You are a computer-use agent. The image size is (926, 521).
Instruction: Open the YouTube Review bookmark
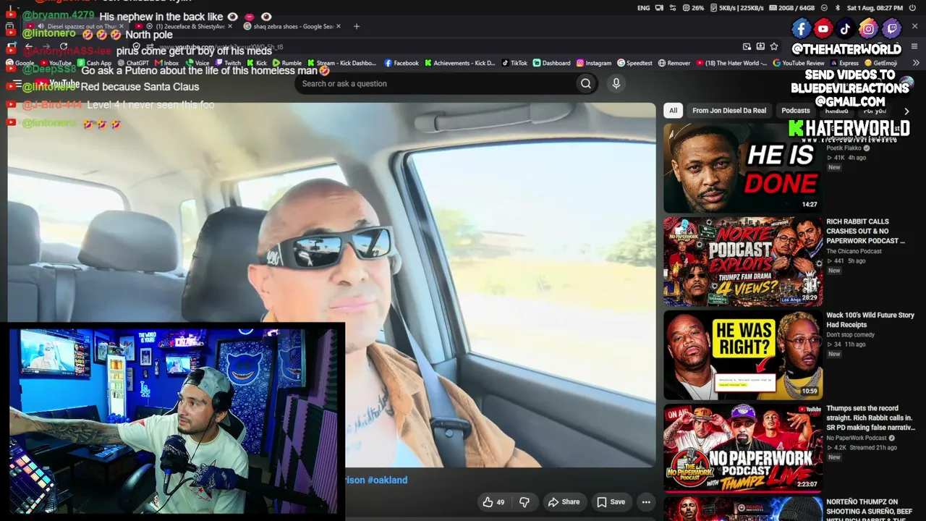799,63
